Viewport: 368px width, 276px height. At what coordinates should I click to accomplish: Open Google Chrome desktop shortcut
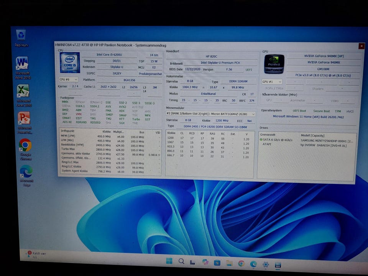[x=25, y=145]
